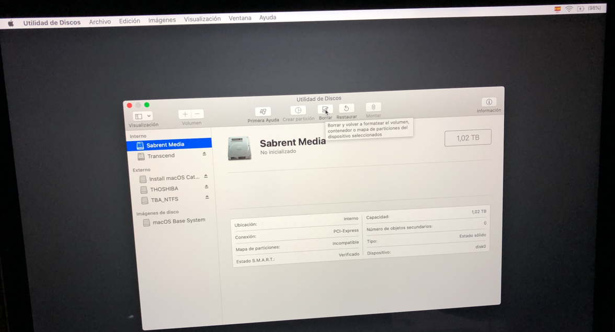
Task: Click the No inicializado status text
Action: point(278,152)
